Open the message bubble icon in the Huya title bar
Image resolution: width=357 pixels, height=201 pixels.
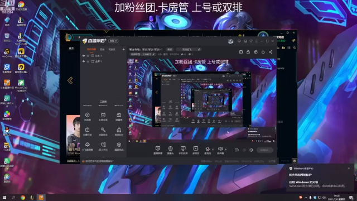tap(239, 41)
